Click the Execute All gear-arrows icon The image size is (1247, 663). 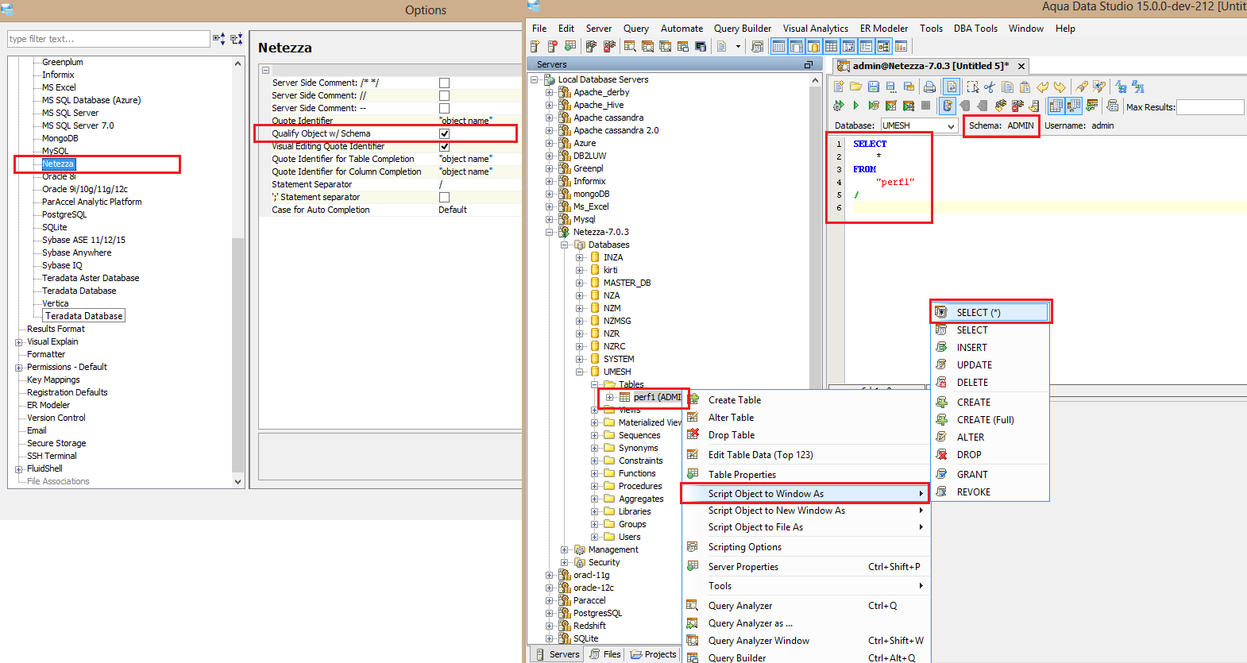(x=838, y=106)
